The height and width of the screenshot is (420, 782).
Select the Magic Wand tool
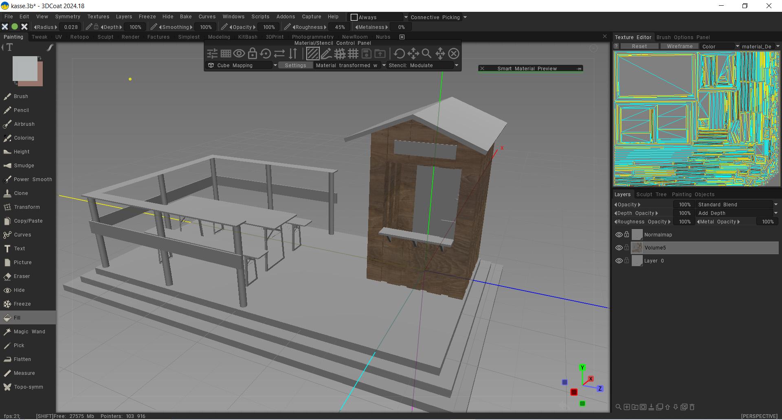pos(28,332)
